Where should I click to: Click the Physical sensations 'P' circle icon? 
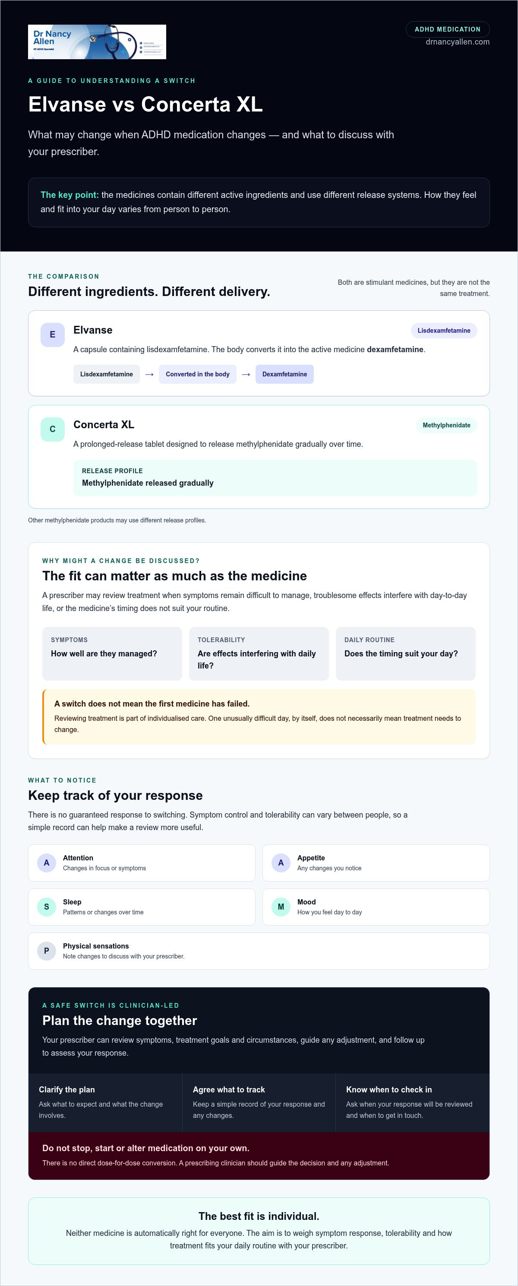coord(46,951)
